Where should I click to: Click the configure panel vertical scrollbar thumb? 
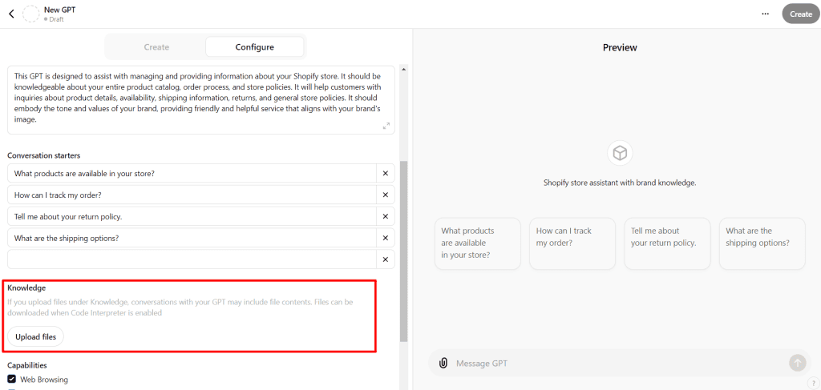click(404, 251)
